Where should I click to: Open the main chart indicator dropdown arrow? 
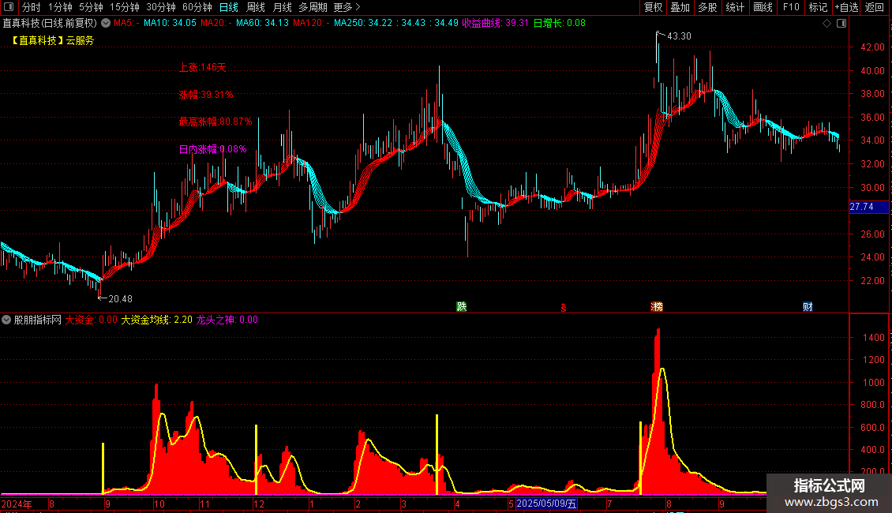click(x=105, y=24)
